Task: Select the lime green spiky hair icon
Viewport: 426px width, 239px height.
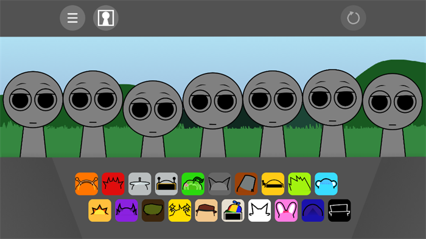Action: coord(299,184)
